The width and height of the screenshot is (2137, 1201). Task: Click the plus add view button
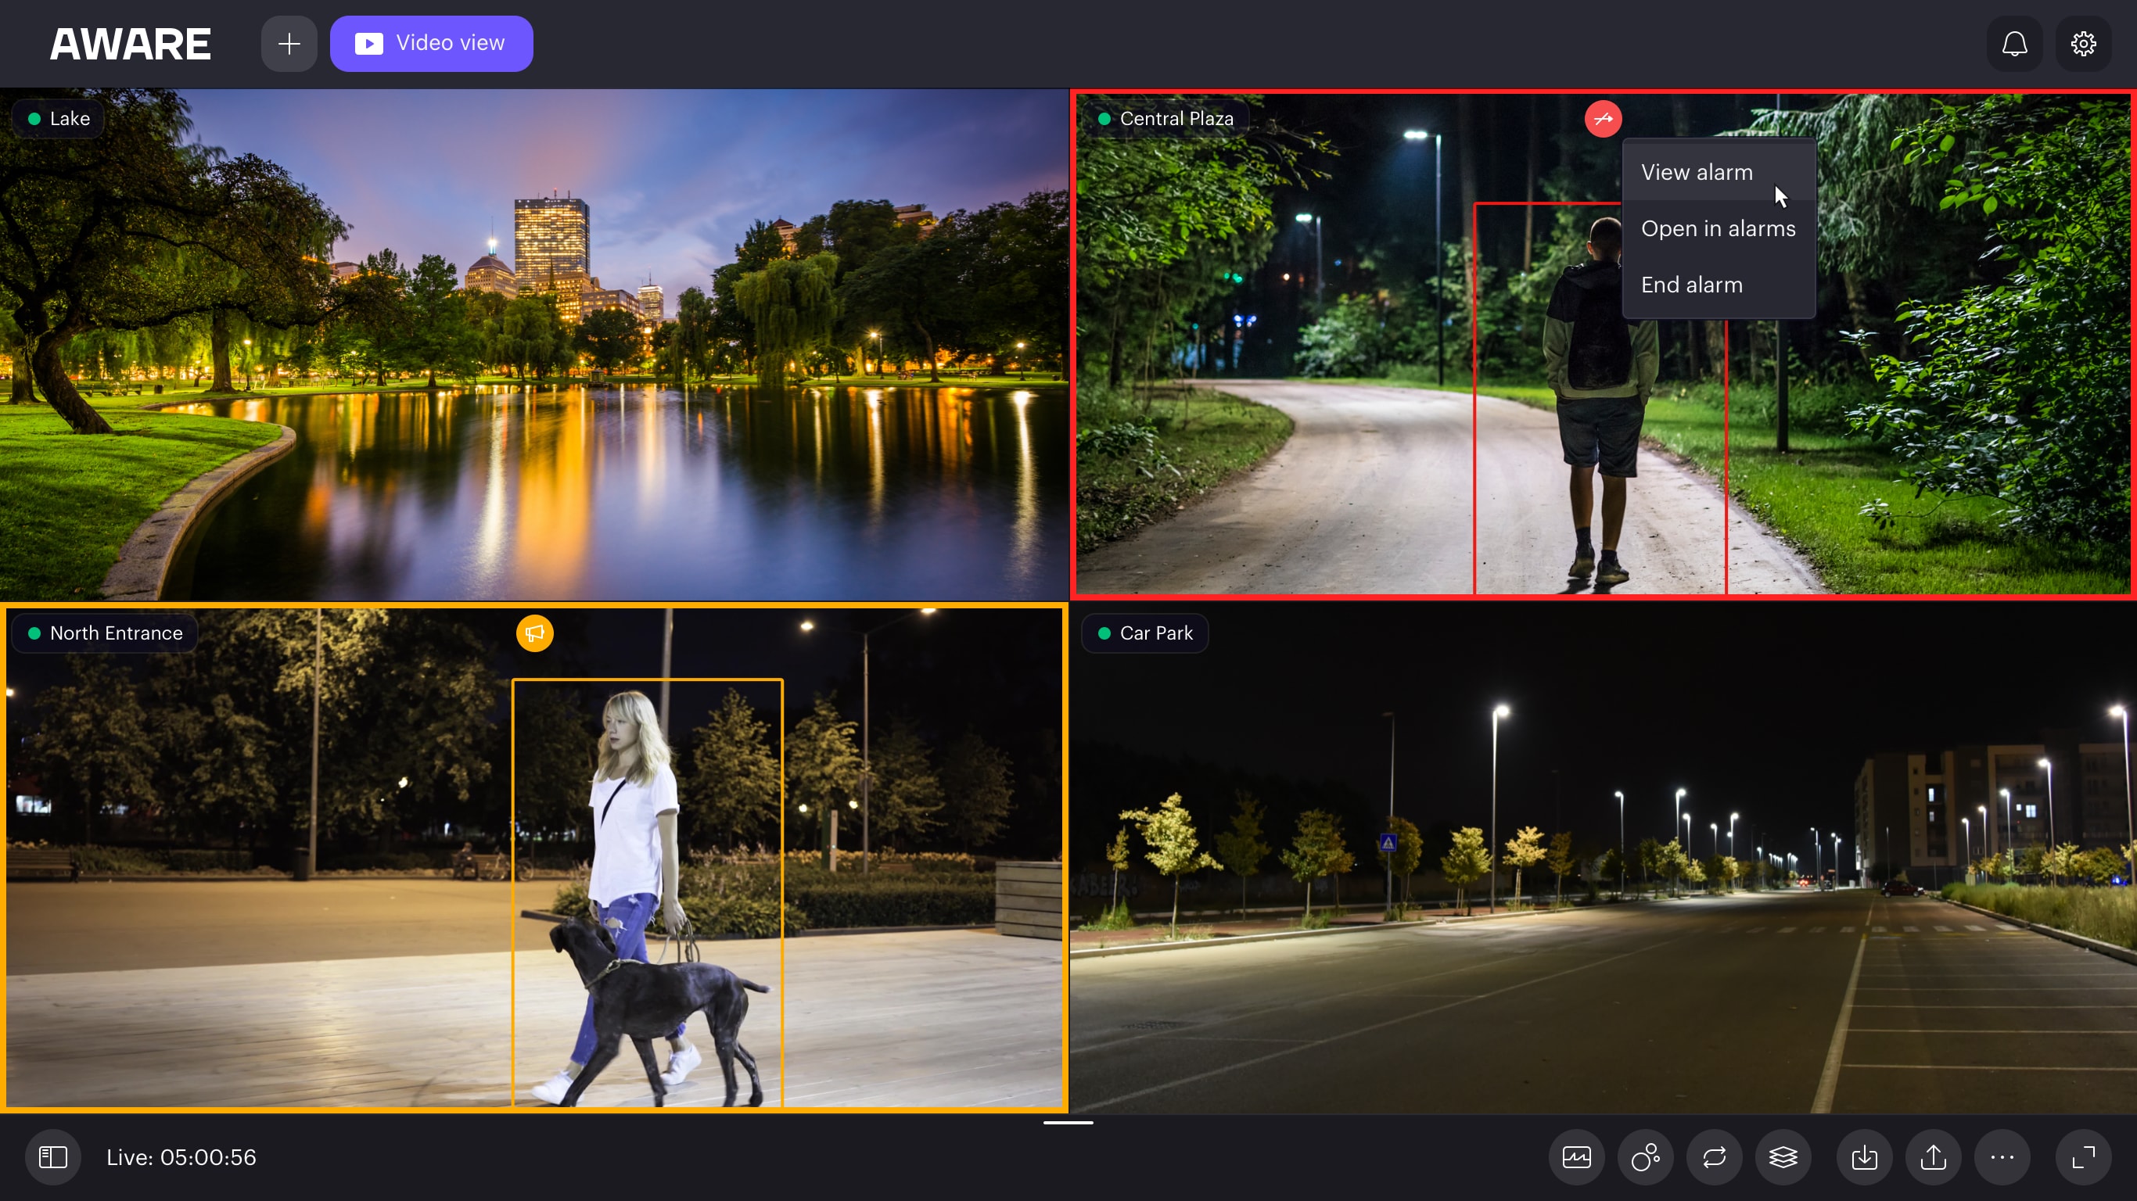(x=289, y=43)
